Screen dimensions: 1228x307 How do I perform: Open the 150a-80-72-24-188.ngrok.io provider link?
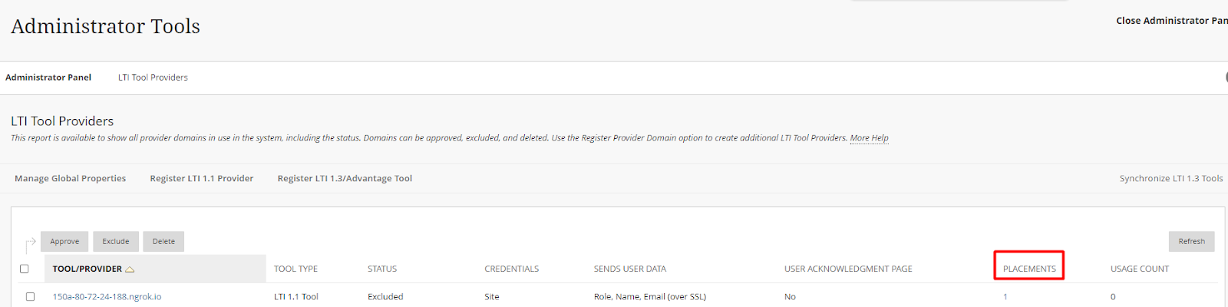click(x=107, y=297)
